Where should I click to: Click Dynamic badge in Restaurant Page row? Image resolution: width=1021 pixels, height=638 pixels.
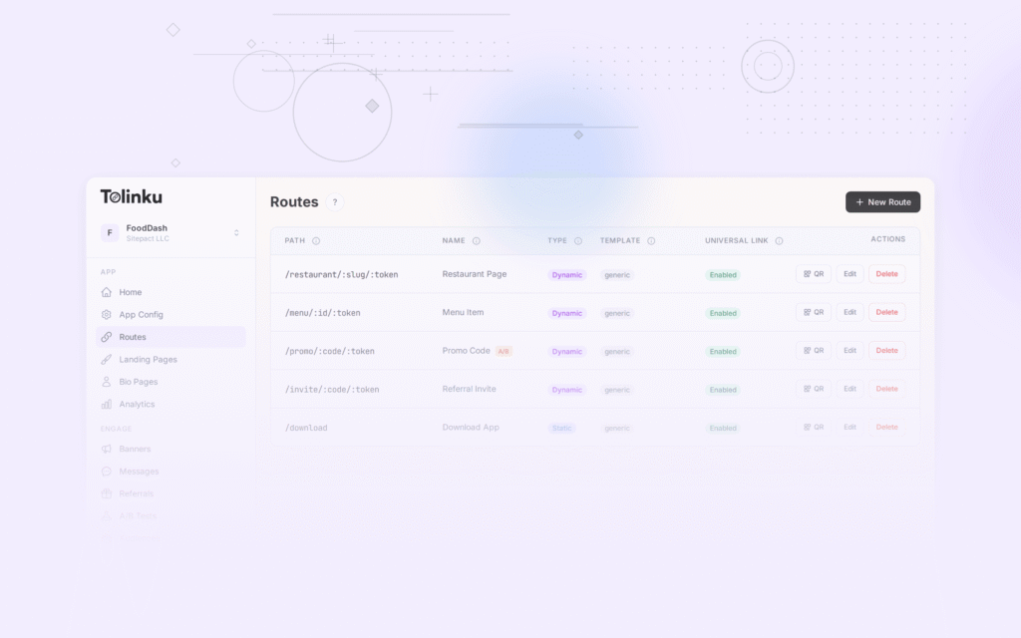(x=567, y=275)
